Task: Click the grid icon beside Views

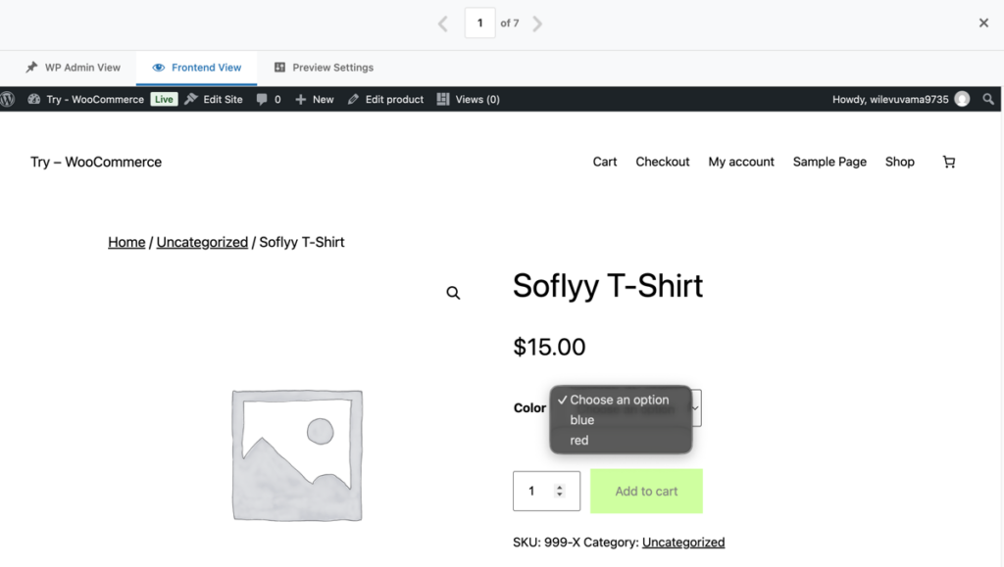Action: pos(442,99)
